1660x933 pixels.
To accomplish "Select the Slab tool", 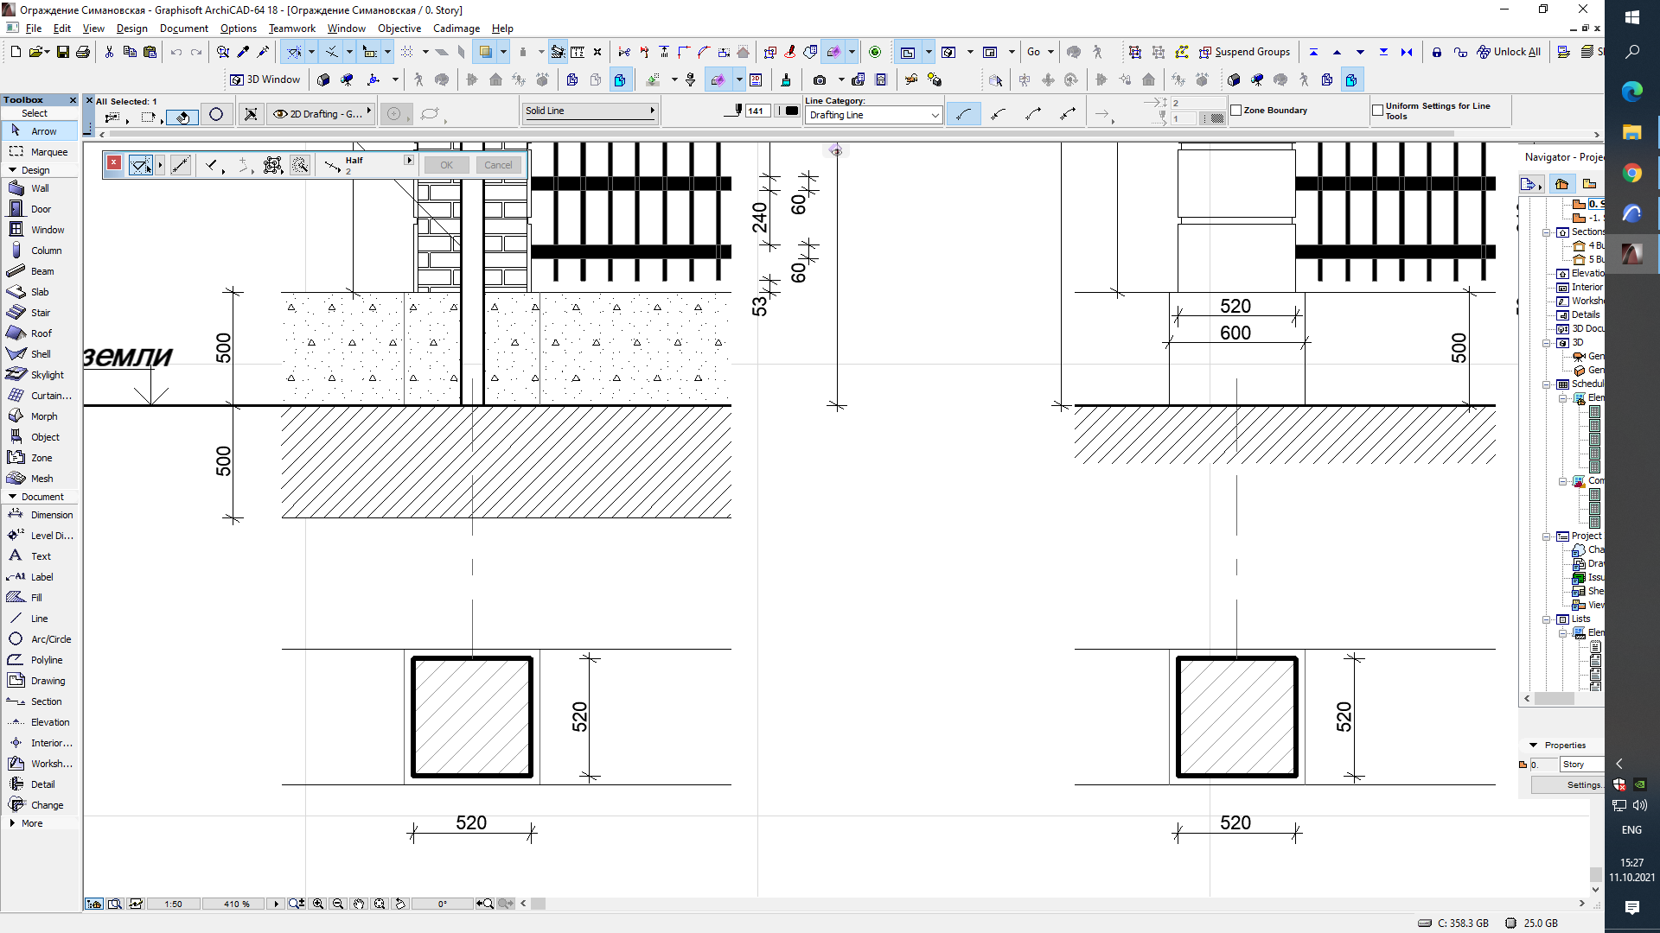I will 40,292.
